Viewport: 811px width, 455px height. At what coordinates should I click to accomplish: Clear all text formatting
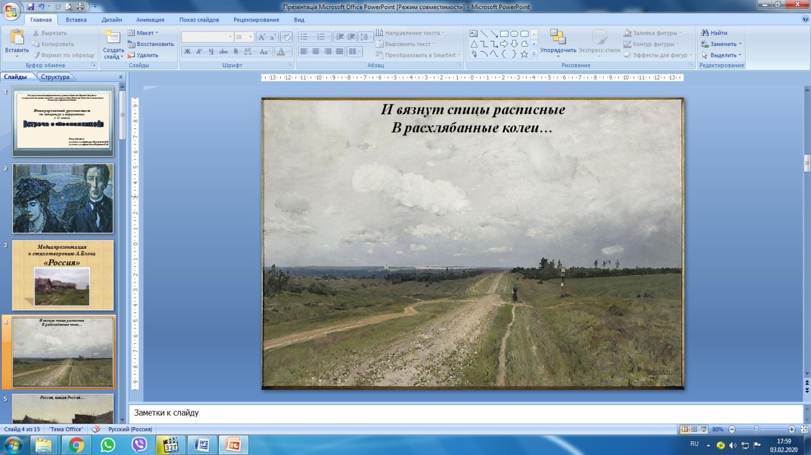287,37
